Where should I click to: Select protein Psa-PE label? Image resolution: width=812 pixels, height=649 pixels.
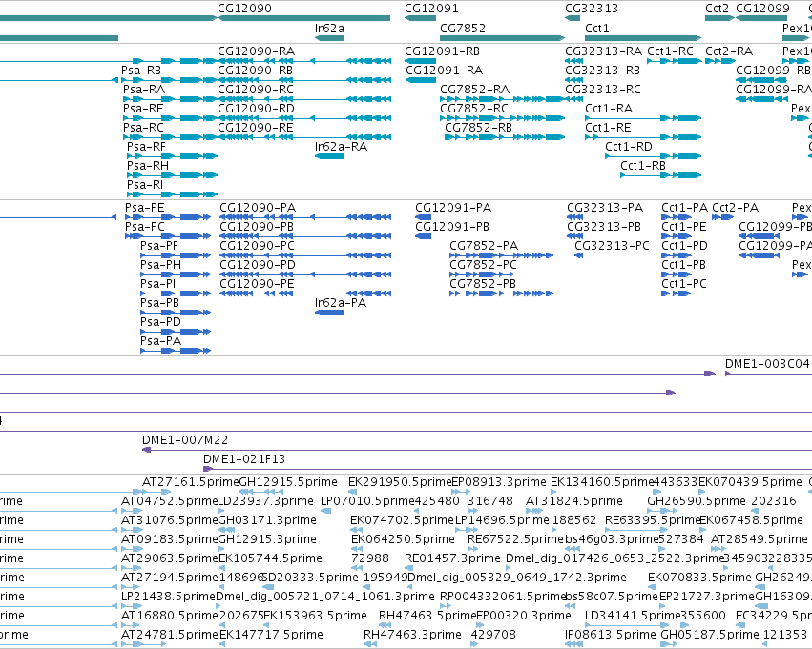(x=144, y=208)
